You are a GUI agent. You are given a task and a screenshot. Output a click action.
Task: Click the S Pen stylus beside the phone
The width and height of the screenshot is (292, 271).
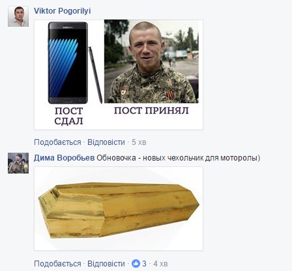pyautogui.click(x=95, y=75)
